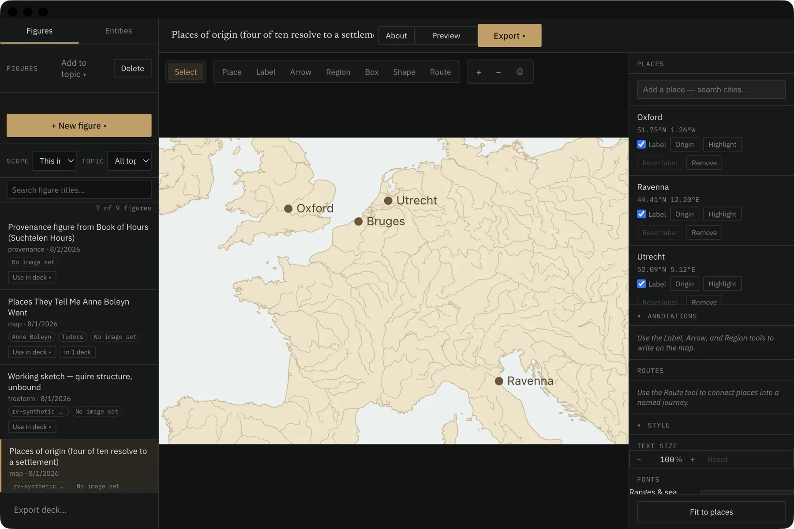Open Use in deck for Anne Boleyn figure

point(32,352)
